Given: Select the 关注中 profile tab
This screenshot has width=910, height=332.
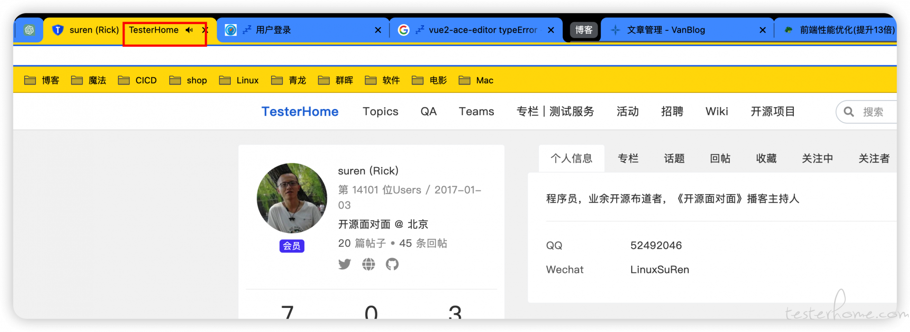Looking at the screenshot, I should [818, 158].
